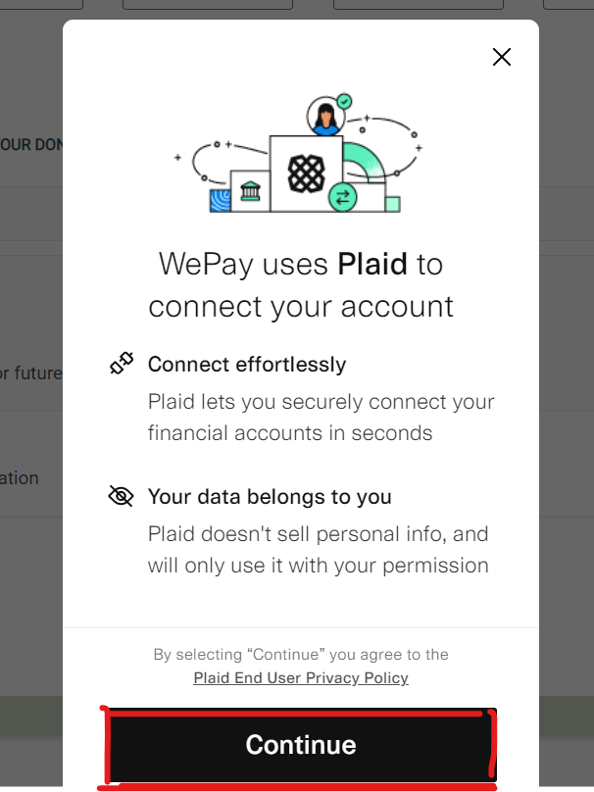Select the "Connect effortlessly" heading

coord(247,365)
